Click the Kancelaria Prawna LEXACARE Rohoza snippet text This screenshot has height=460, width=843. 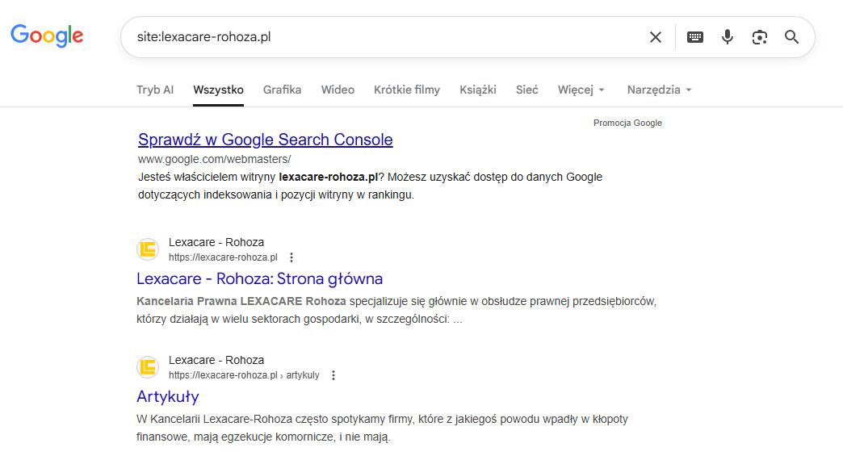click(241, 301)
